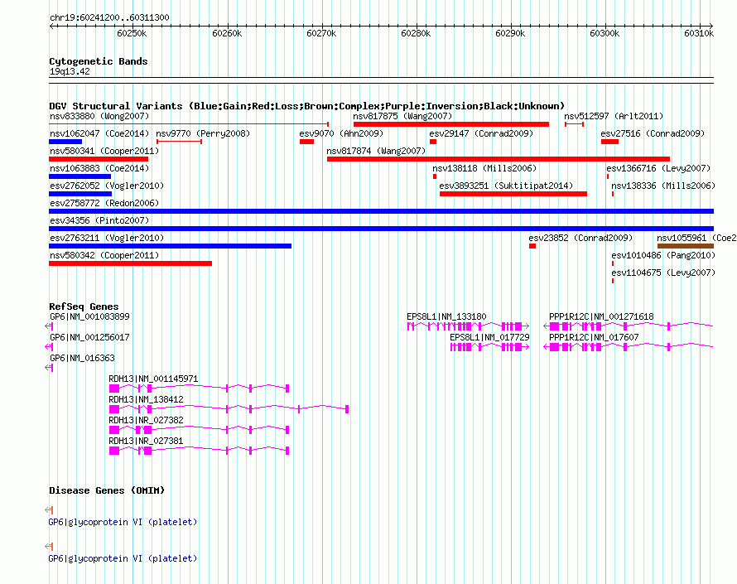
Task: Click the nsv580341 (Cooper2011) red bar
Action: (x=99, y=159)
